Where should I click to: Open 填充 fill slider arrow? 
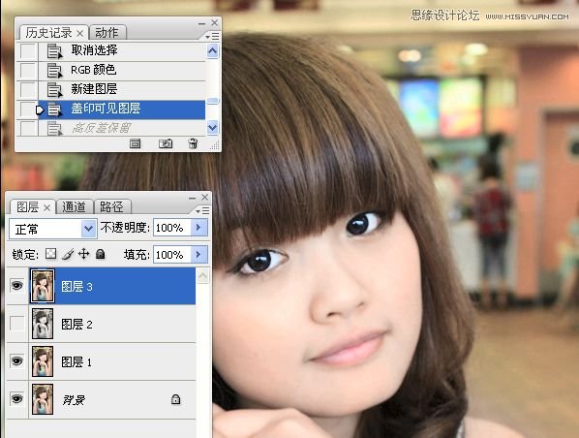pos(199,254)
